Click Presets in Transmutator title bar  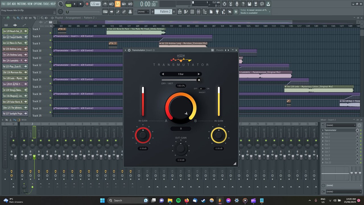[220, 50]
